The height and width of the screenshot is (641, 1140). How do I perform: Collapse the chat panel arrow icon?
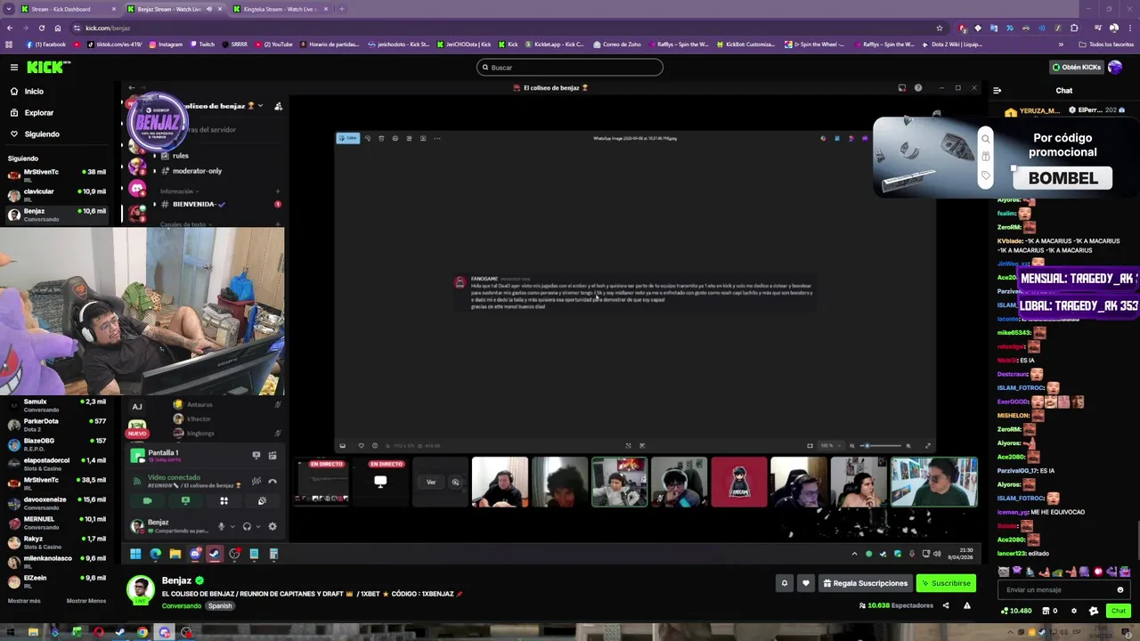(x=997, y=90)
